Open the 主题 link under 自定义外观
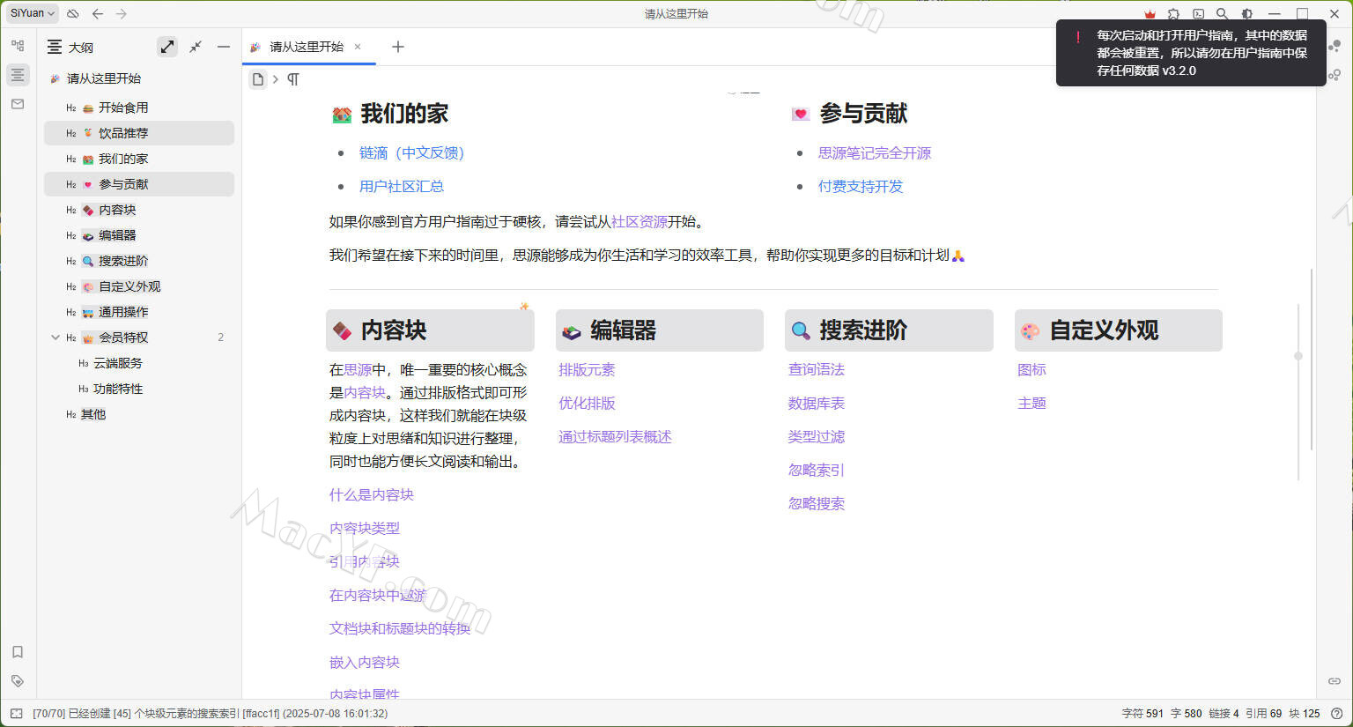Image resolution: width=1353 pixels, height=727 pixels. [x=1031, y=404]
